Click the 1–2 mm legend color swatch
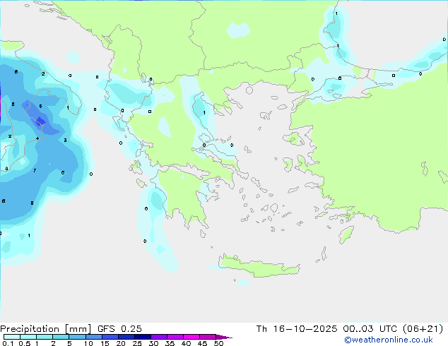The image size is (448, 346). point(45,337)
